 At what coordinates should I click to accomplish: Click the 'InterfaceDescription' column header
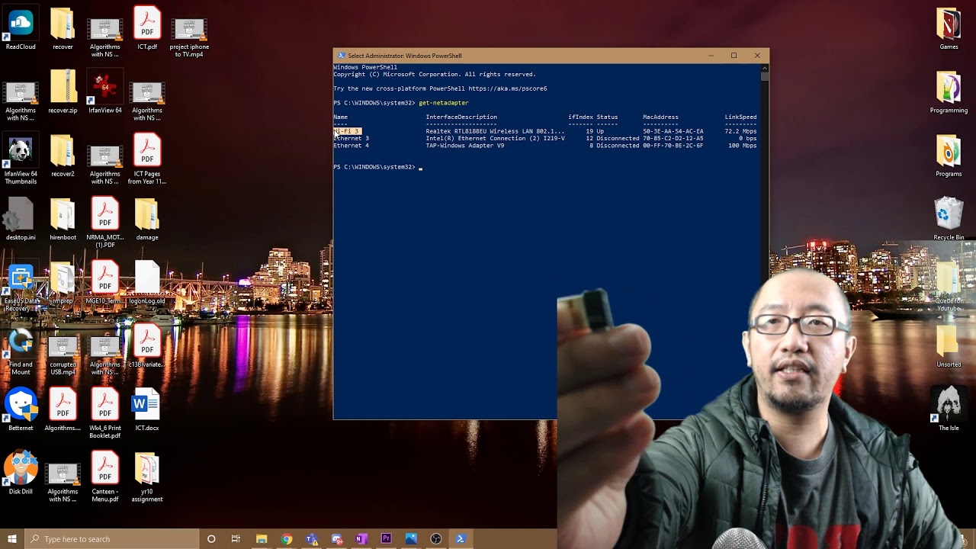point(461,117)
